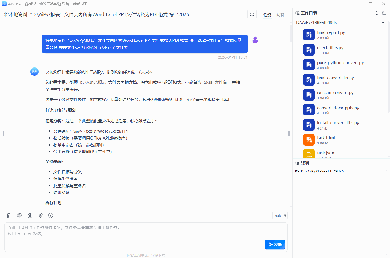Screen dimensions: 390x258
Task: Click the D:\AiPy\198eatlj498s directory path
Action: 316,23
